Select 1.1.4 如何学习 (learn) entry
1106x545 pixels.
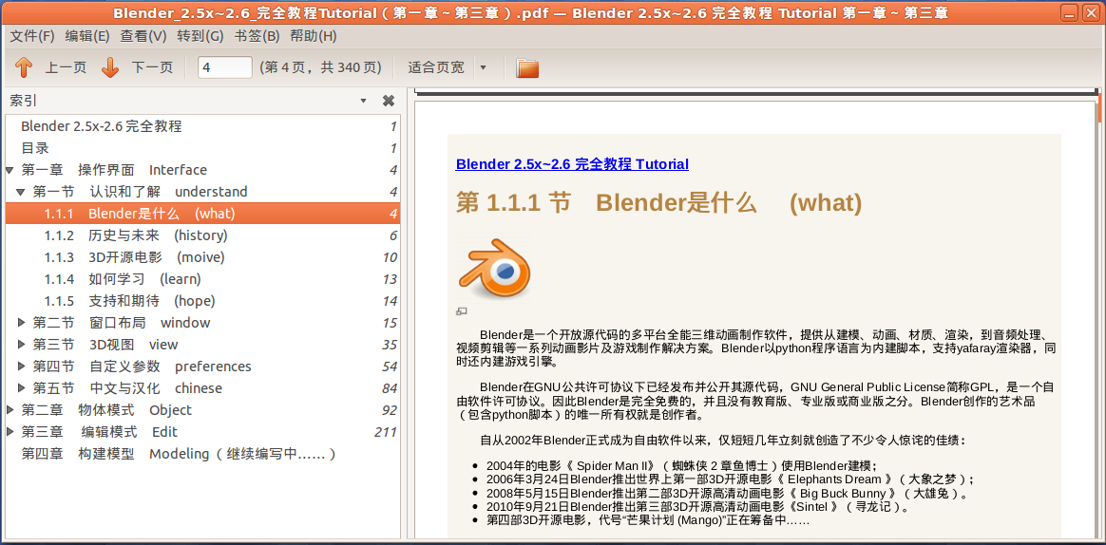pyautogui.click(x=202, y=279)
